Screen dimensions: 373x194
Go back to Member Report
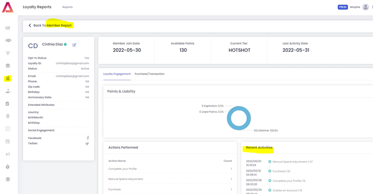52,25
